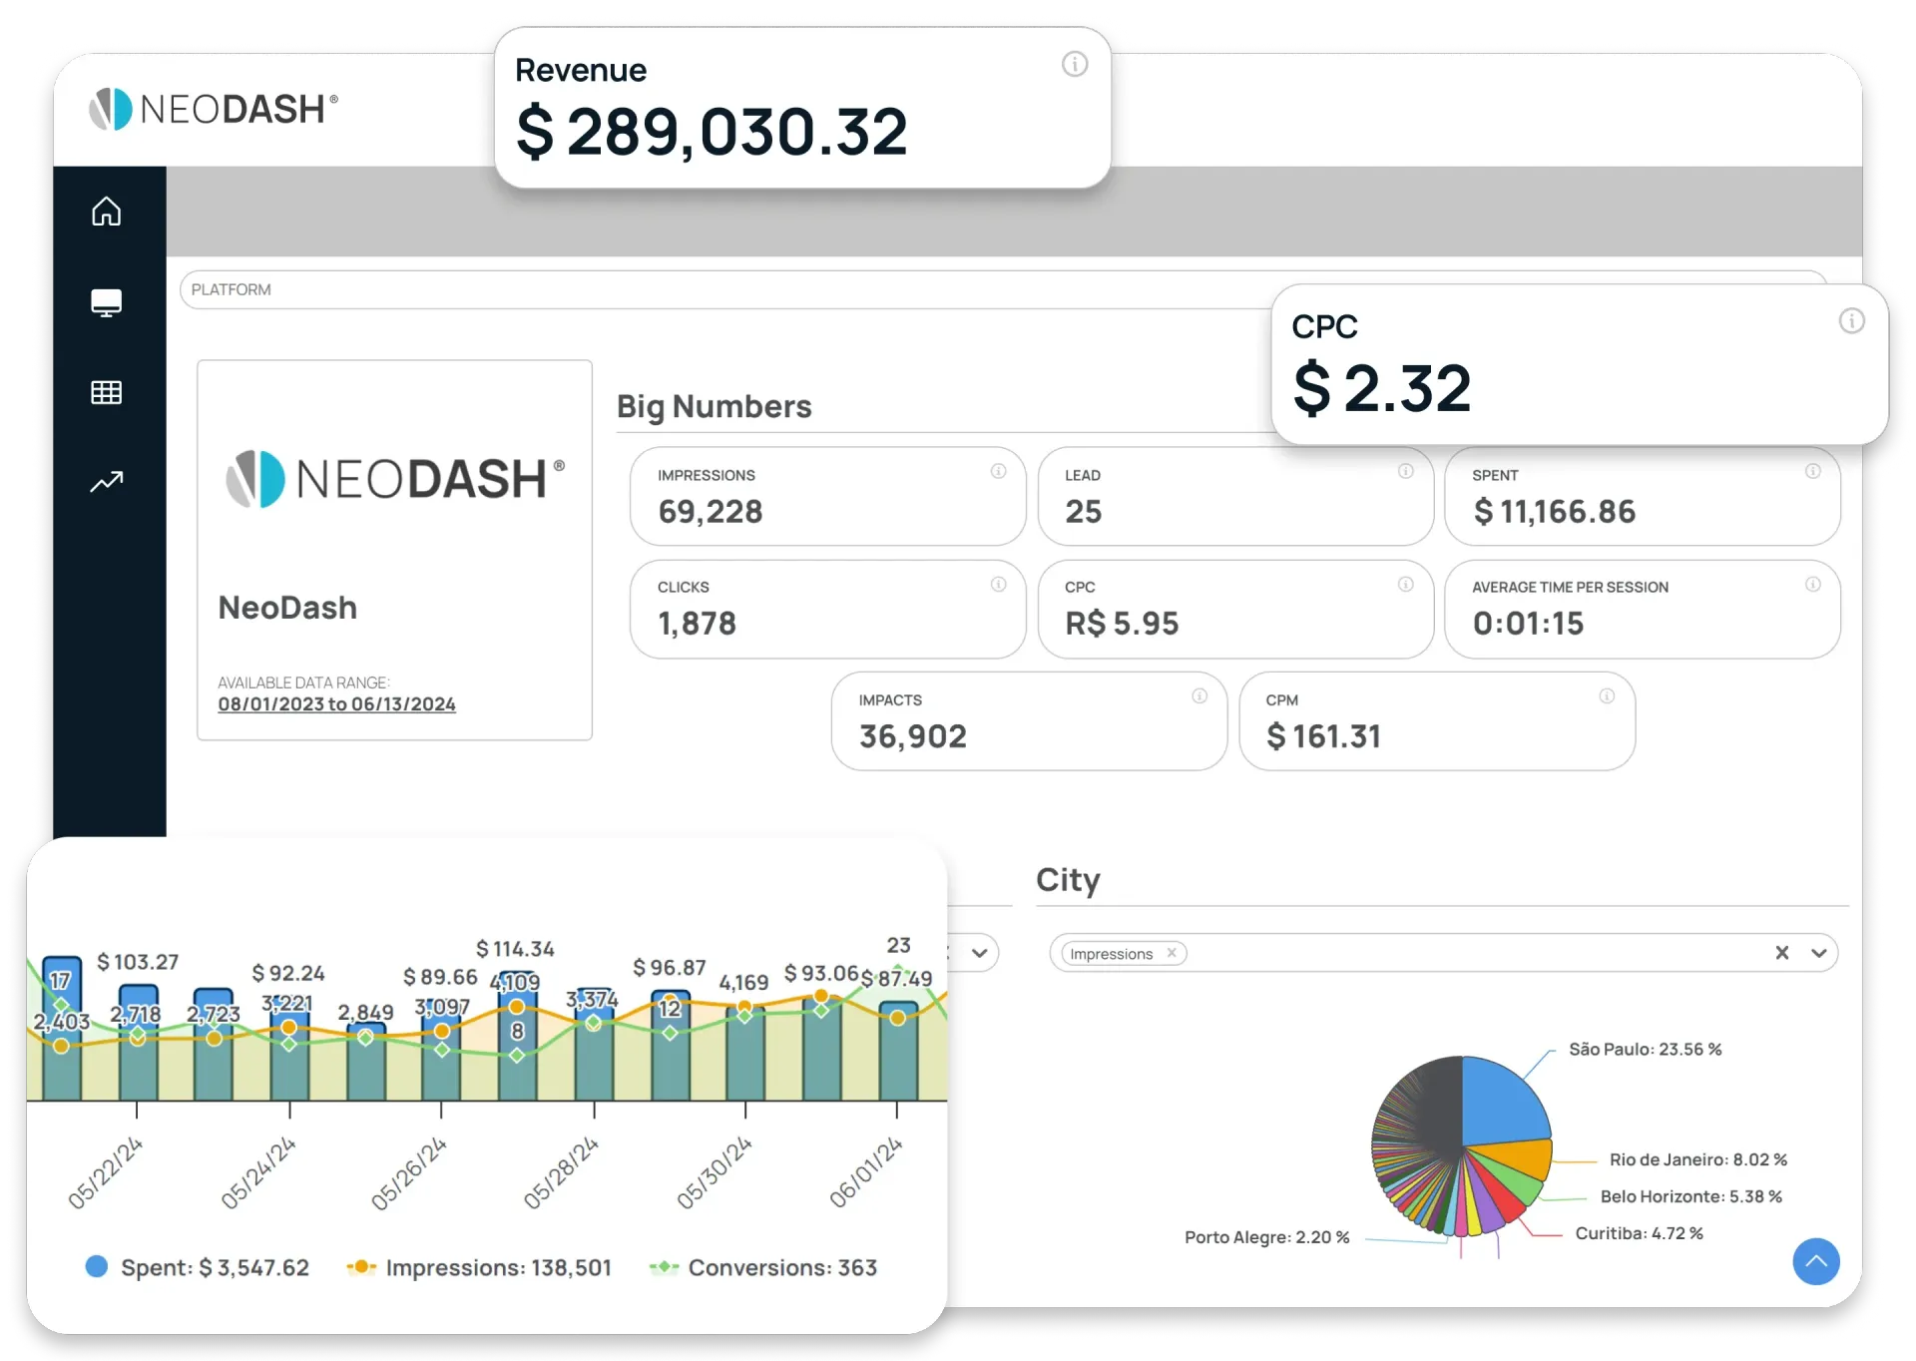Clear all selections in City dropdown

(1781, 953)
